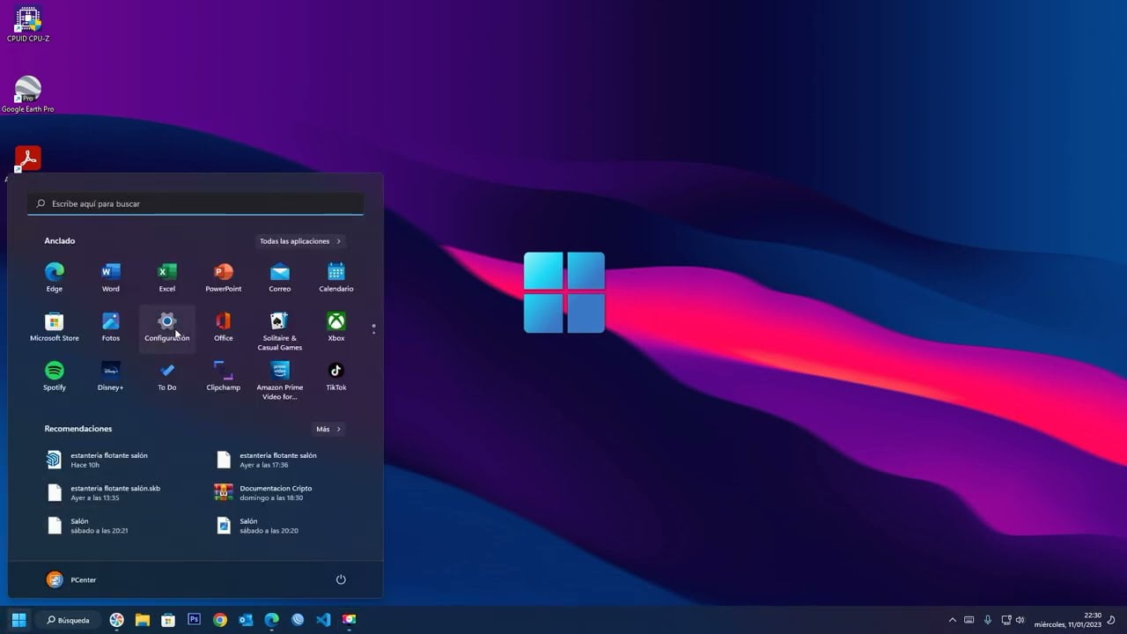Open network settings tray icon
The width and height of the screenshot is (1127, 634).
point(1006,620)
